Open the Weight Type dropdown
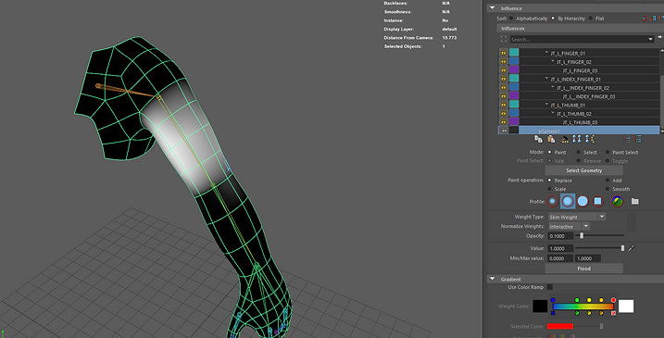This screenshot has width=664, height=338. 602,217
